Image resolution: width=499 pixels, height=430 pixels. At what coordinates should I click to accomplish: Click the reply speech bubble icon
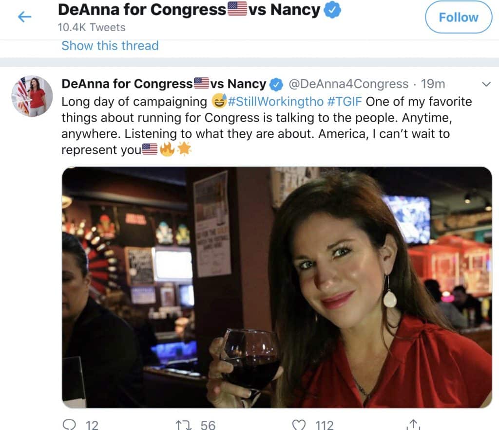pyautogui.click(x=70, y=425)
